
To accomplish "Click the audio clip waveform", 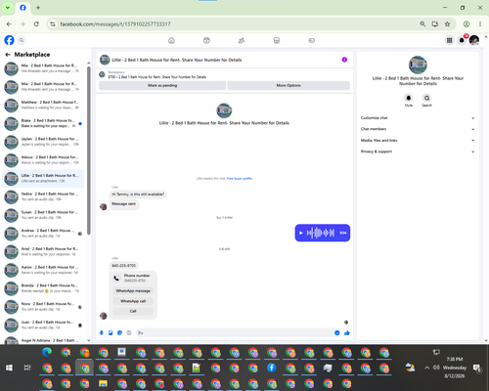I will [321, 233].
